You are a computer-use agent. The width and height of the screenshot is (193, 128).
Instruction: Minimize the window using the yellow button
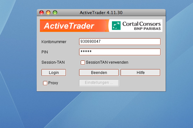pyautogui.click(x=48, y=13)
